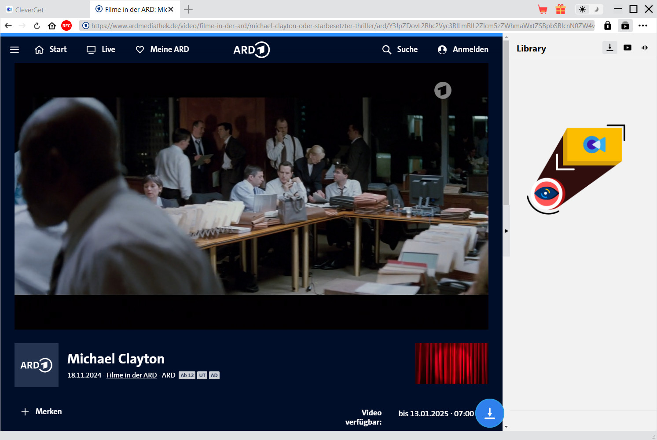Show downloaded videos in Library
Screen dimensions: 657x440
[628, 48]
